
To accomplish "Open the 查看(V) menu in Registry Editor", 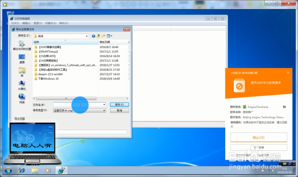I will point(38,23).
